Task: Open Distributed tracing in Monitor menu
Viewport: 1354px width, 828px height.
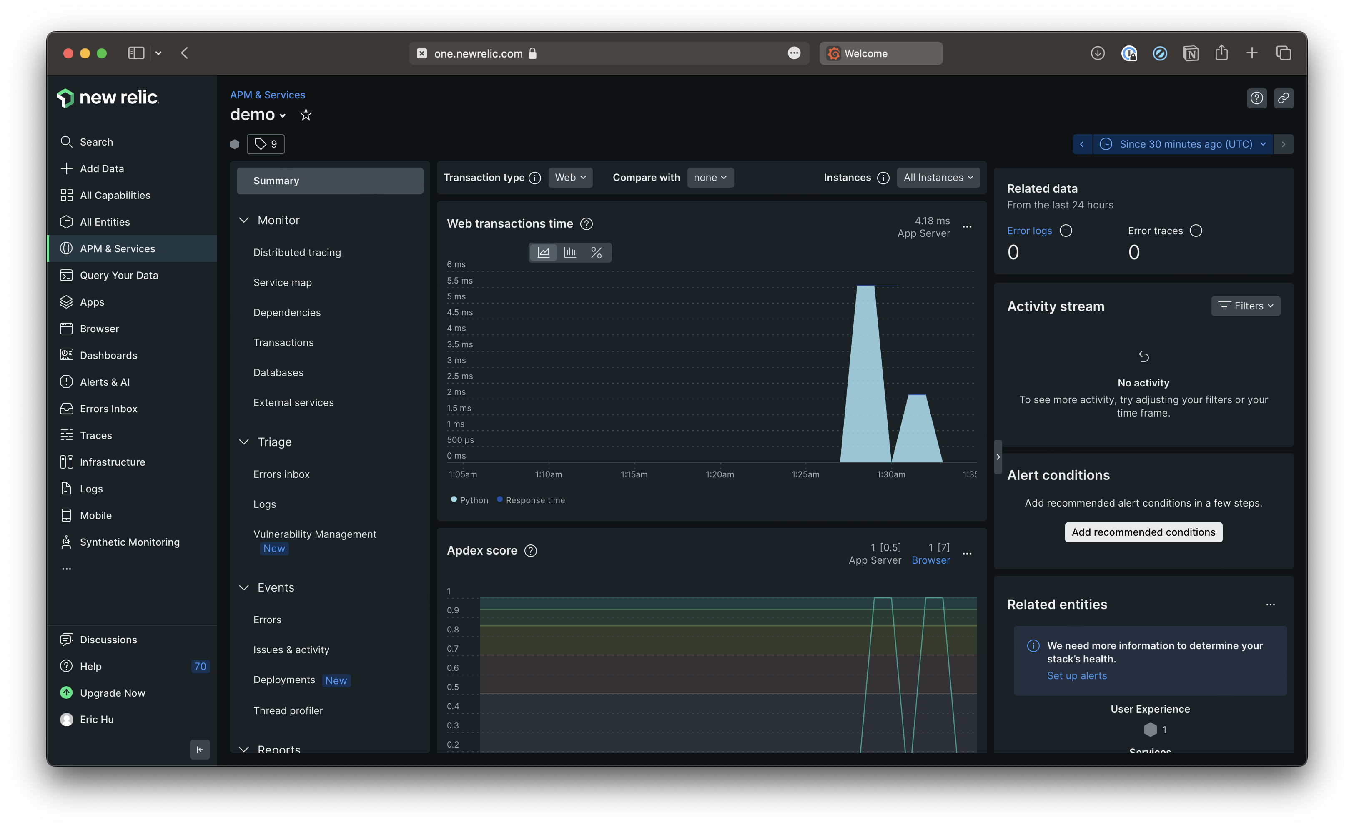Action: click(x=297, y=252)
